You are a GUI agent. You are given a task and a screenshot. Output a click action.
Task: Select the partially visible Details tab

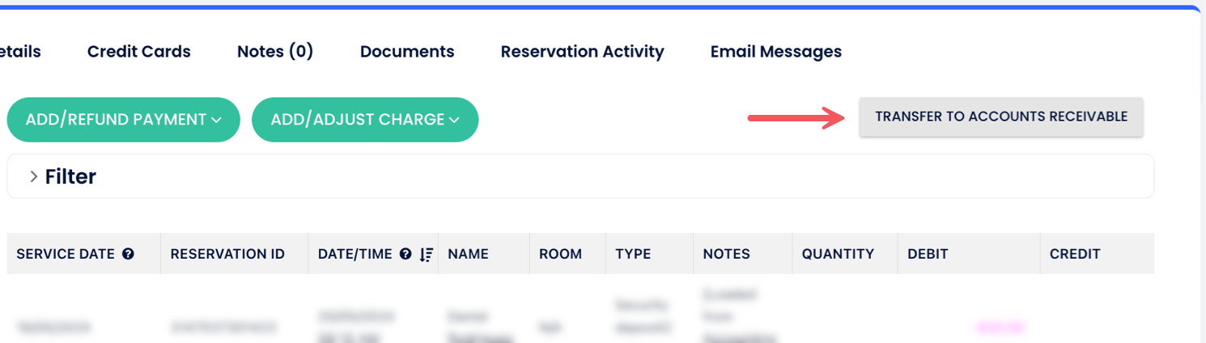20,52
